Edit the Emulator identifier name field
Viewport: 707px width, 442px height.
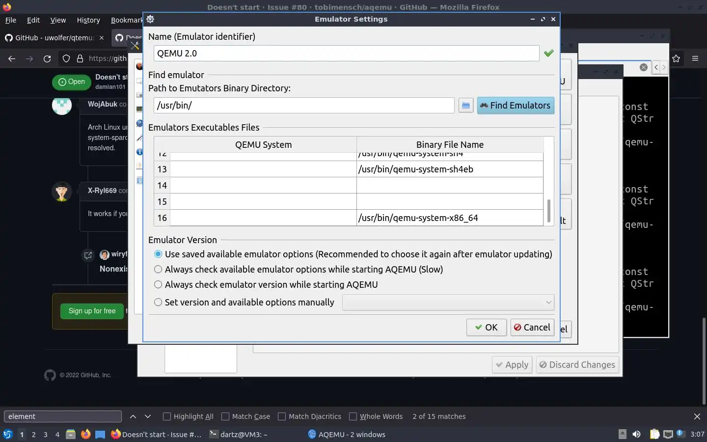pos(346,54)
